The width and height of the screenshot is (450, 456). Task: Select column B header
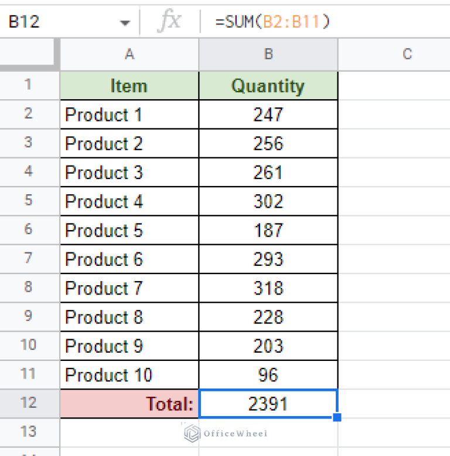[x=268, y=55]
